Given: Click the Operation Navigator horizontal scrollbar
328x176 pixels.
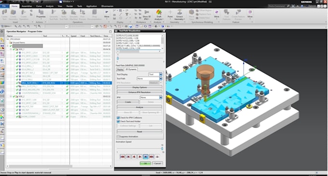Looking at the screenshot, I should (x=41, y=166).
